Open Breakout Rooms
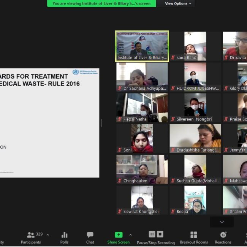 pos(194,237)
